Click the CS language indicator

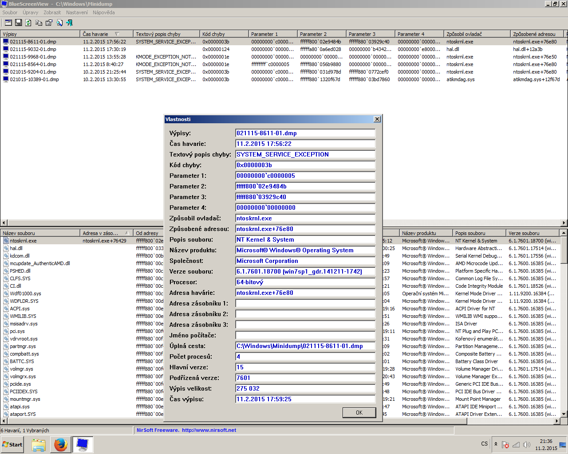[484, 444]
